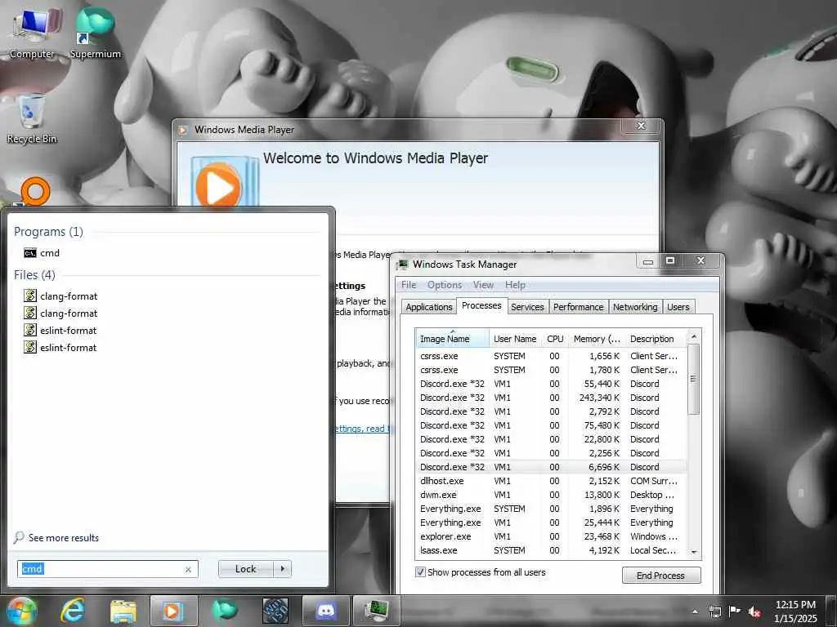This screenshot has height=627, width=837.
Task: Click the Lock button
Action: 245,569
